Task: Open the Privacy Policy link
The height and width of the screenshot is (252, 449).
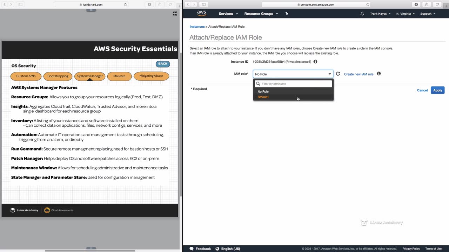Action: pyautogui.click(x=411, y=249)
